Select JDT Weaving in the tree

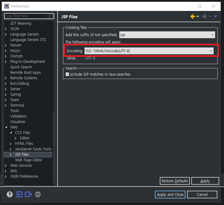[x=21, y=23]
